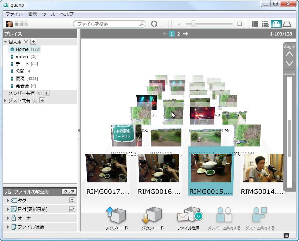Click the large thumbnail size icon
Screen dimensions: 299x241
tap(240, 24)
